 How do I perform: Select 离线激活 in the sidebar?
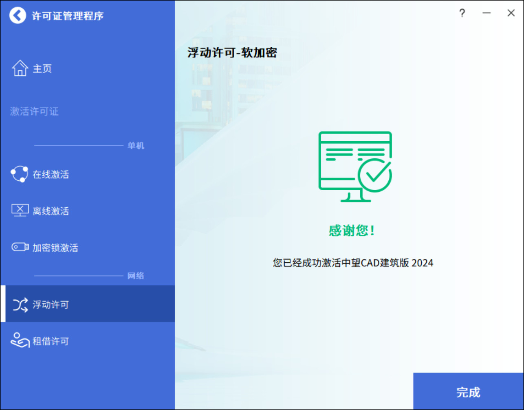51,211
